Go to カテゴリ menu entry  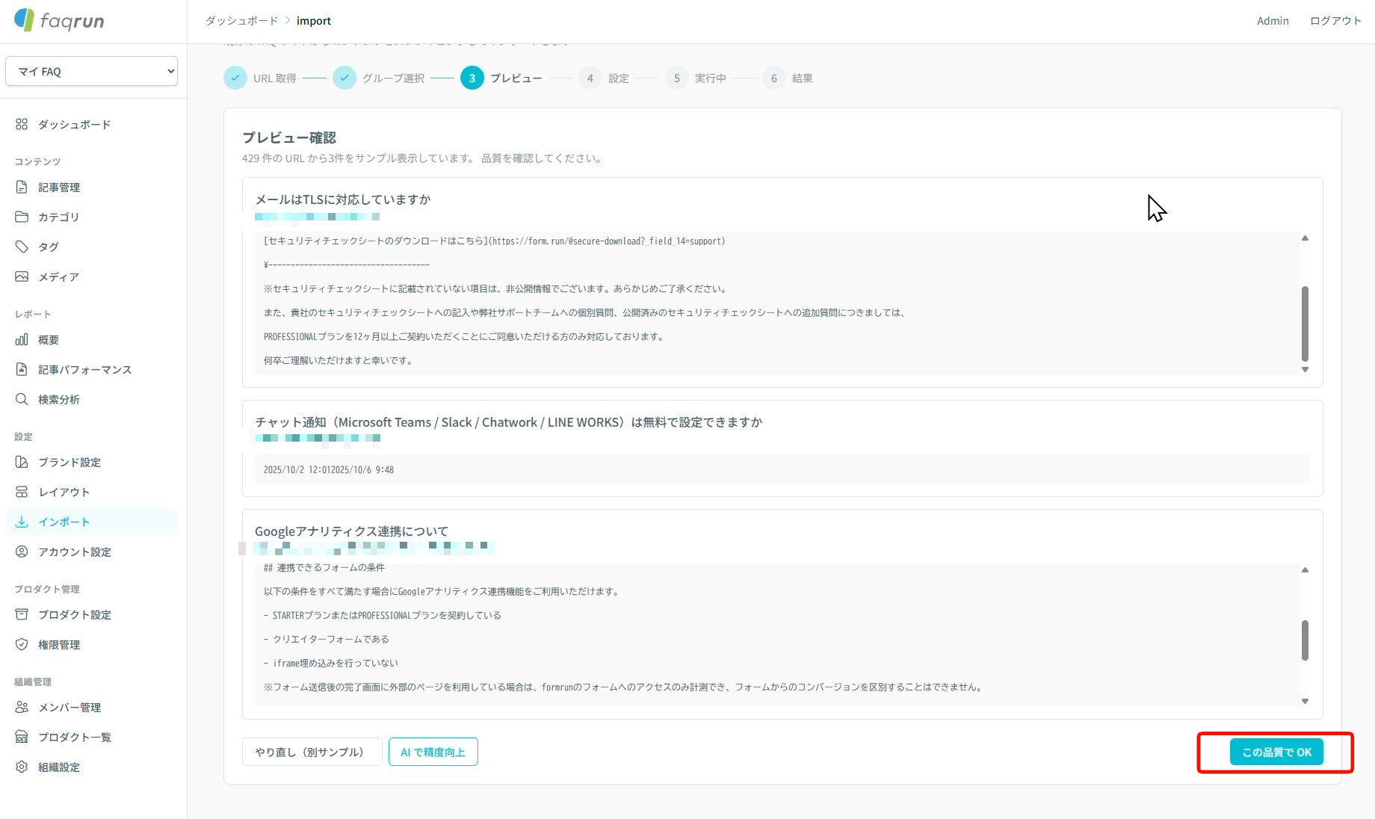click(x=91, y=217)
